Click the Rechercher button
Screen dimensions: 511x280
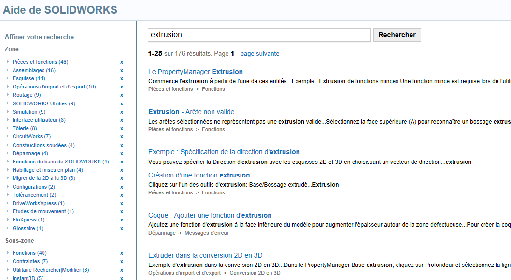coord(397,35)
